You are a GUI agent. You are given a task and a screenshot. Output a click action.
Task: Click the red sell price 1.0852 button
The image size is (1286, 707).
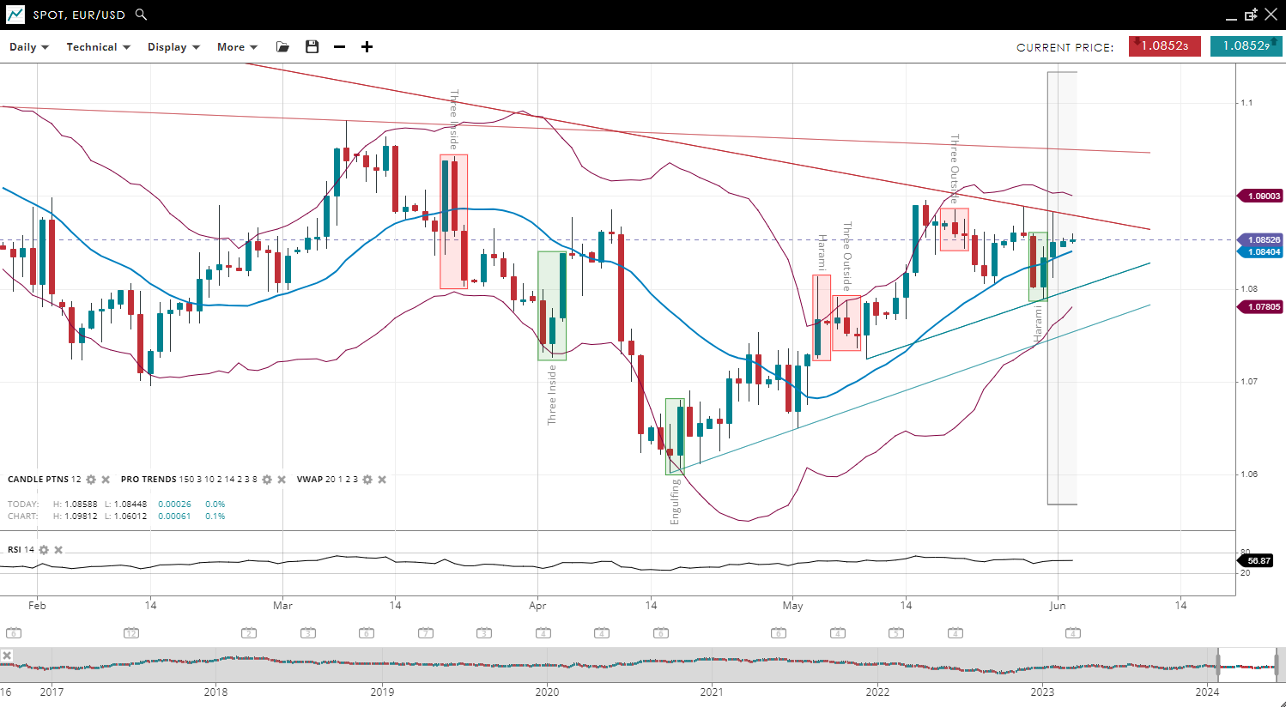[1164, 46]
